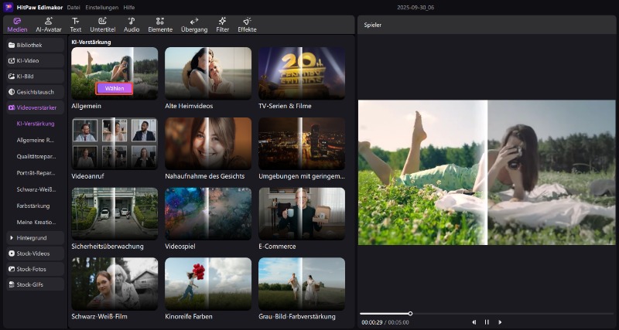Screen dimensions: 619x330
Task: Click the Wählen button on Allgemein
Action: click(115, 88)
